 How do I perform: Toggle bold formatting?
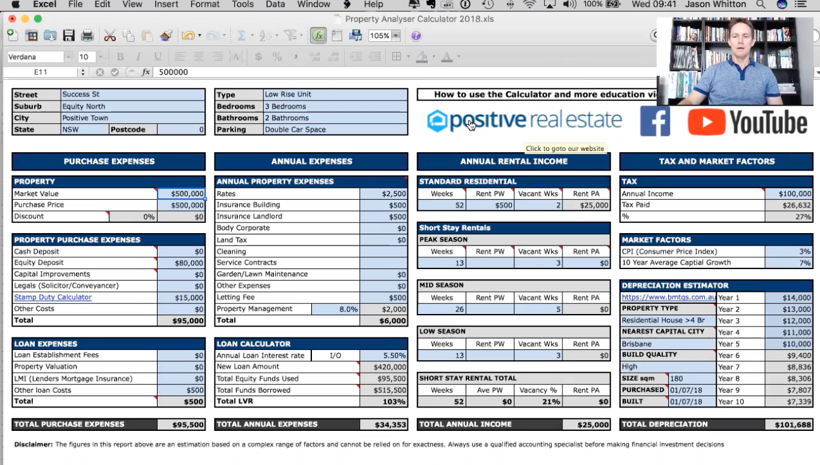[x=120, y=57]
